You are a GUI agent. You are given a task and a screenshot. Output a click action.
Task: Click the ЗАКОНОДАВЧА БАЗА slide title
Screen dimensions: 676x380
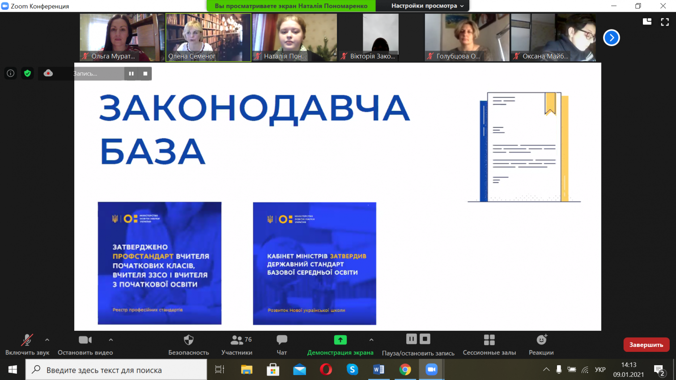(254, 129)
